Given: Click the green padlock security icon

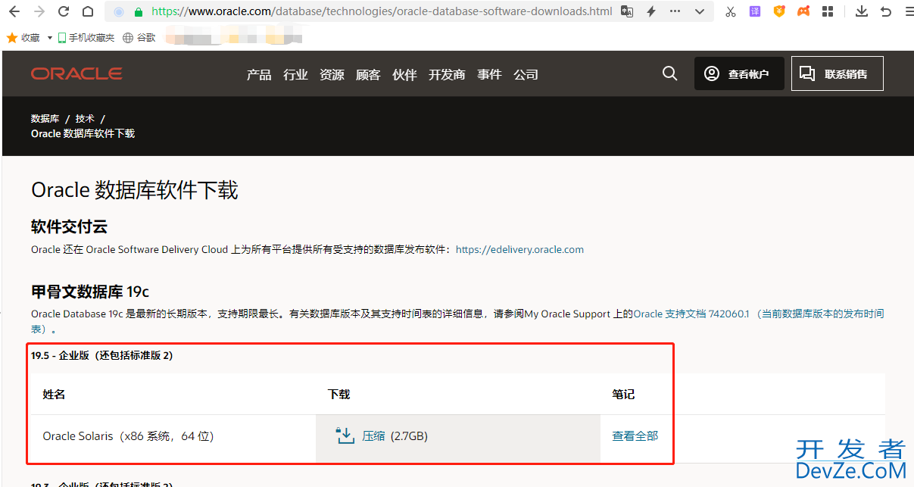Looking at the screenshot, I should (138, 11).
